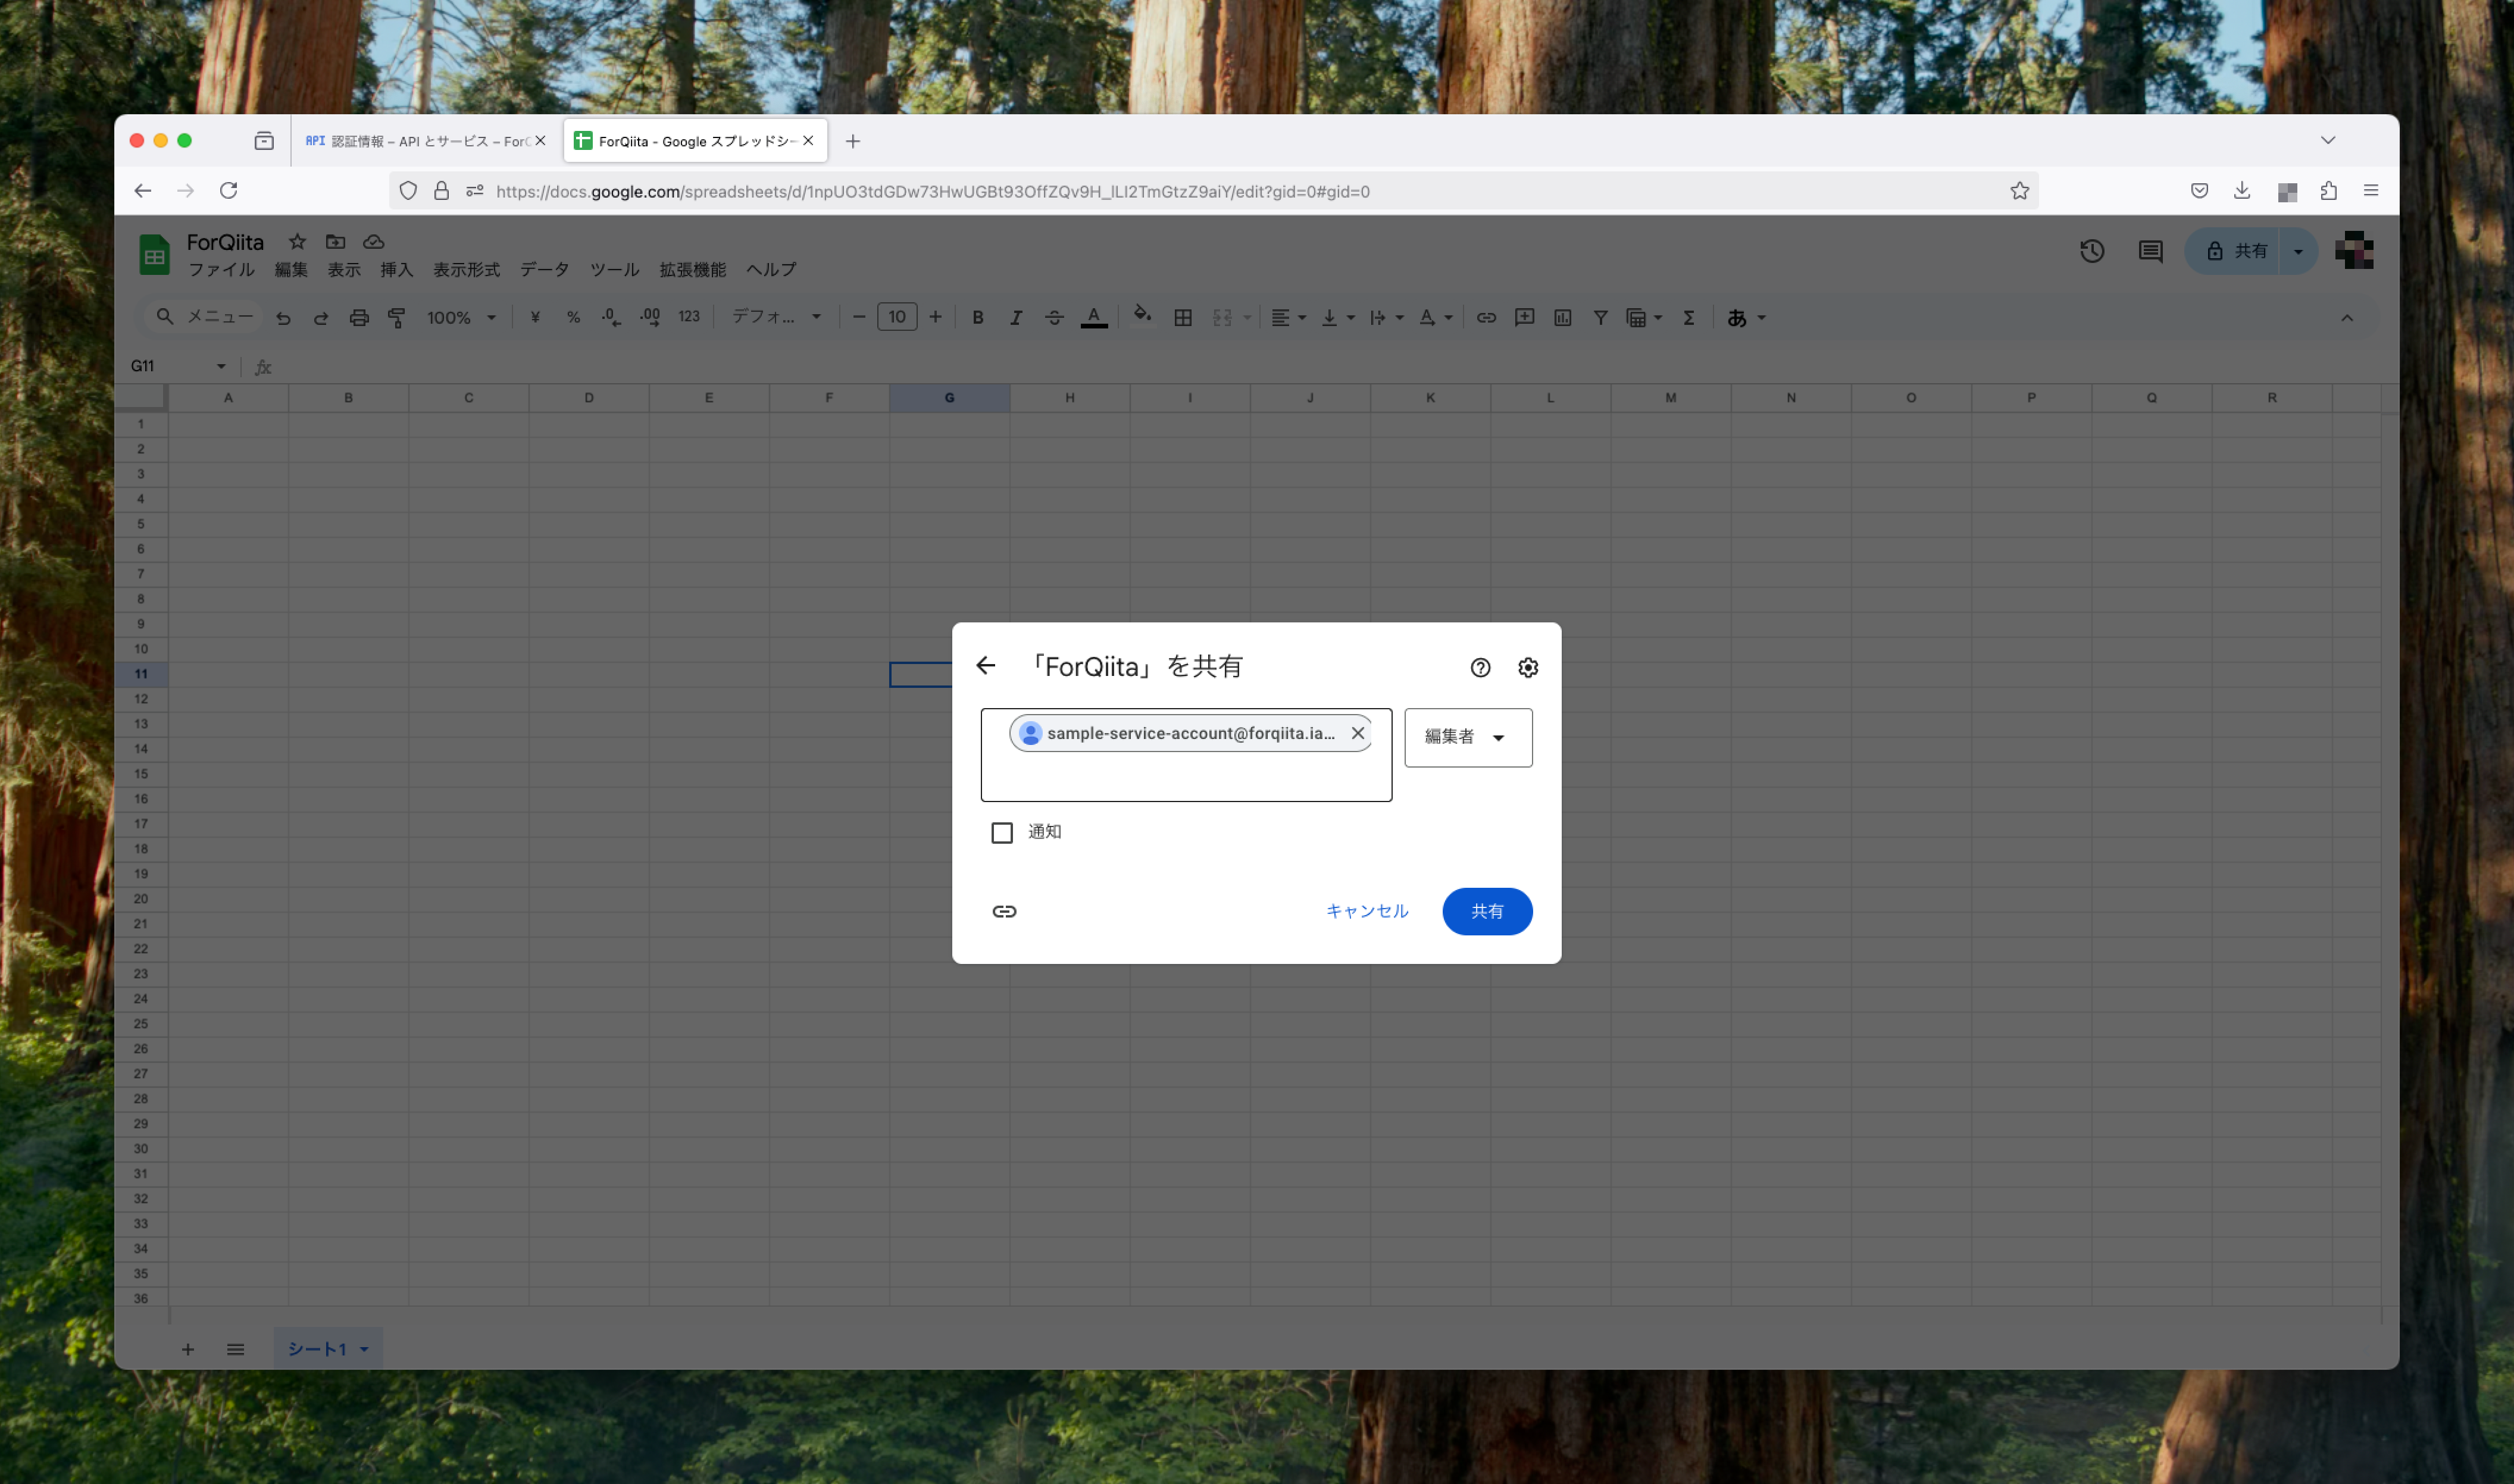The image size is (2514, 1484).
Task: Open share dialog help icon
Action: tap(1480, 667)
